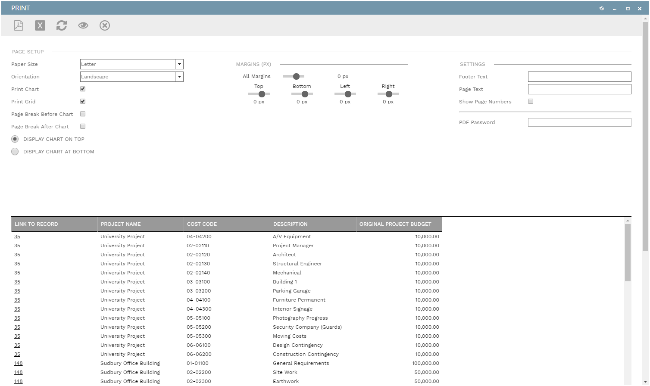Click the PDF Password input box
This screenshot has height=386, width=650.
[579, 122]
